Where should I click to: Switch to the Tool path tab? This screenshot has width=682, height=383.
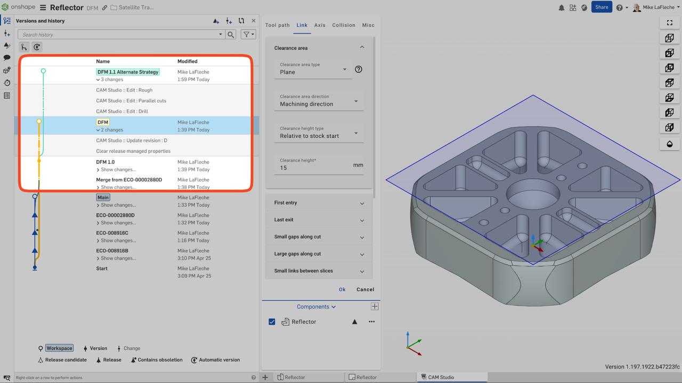[277, 25]
